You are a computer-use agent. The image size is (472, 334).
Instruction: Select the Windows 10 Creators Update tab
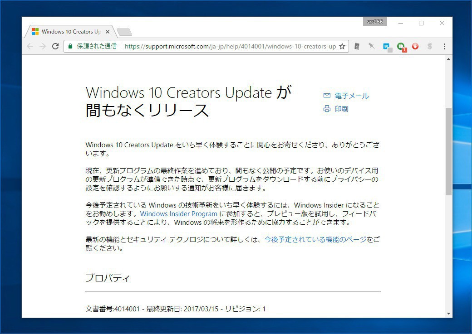[x=71, y=32]
